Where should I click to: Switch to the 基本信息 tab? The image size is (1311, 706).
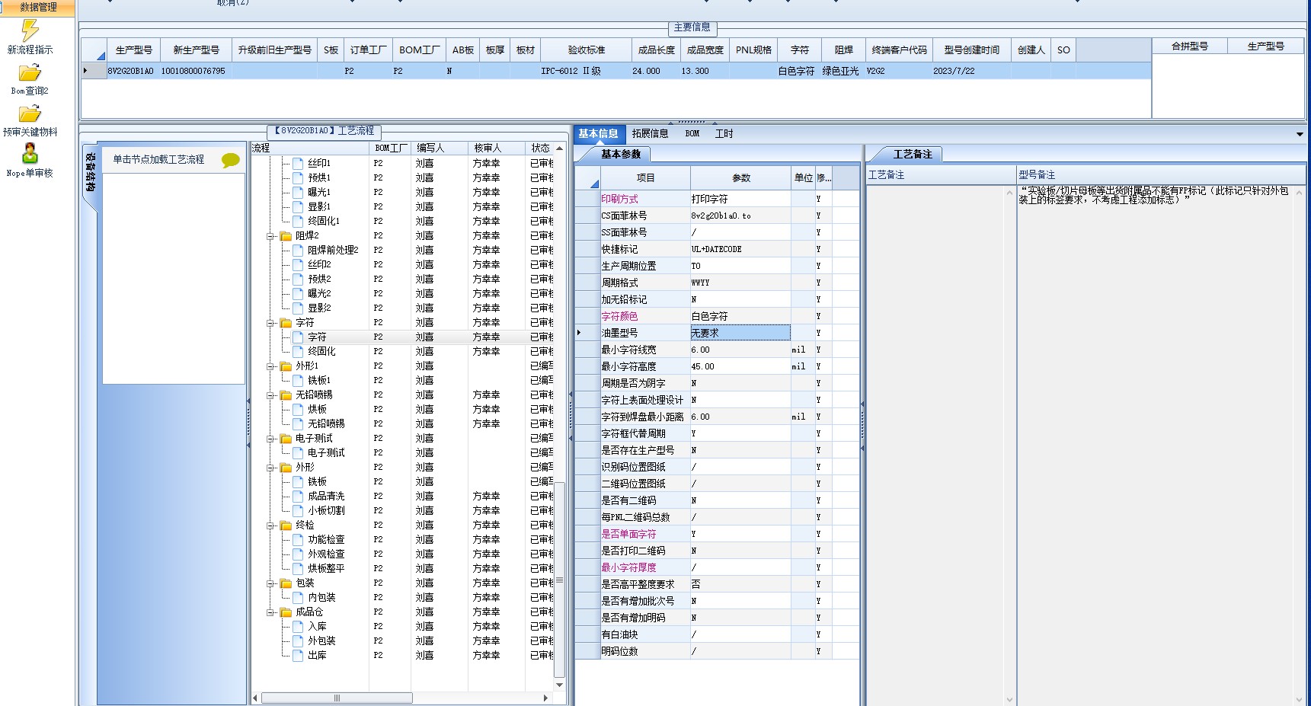pyautogui.click(x=598, y=133)
